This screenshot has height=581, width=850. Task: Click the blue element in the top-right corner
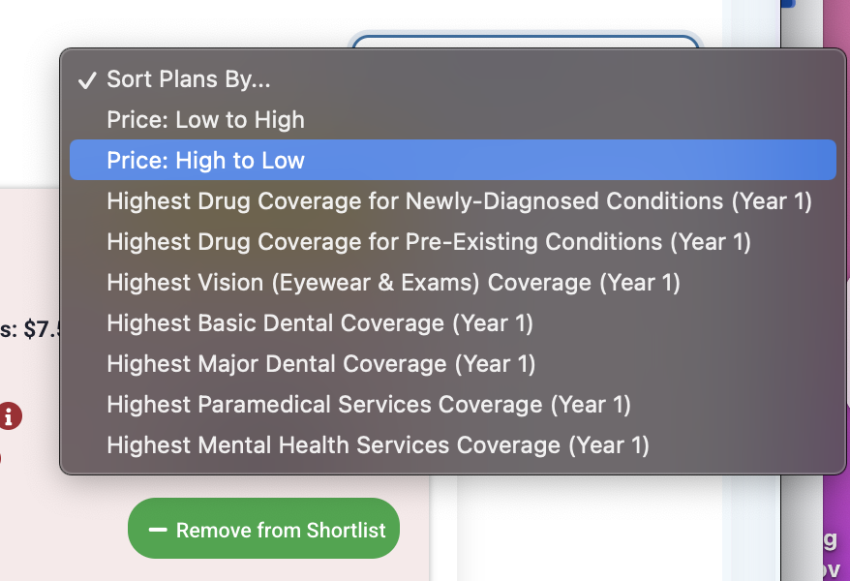tap(786, 4)
